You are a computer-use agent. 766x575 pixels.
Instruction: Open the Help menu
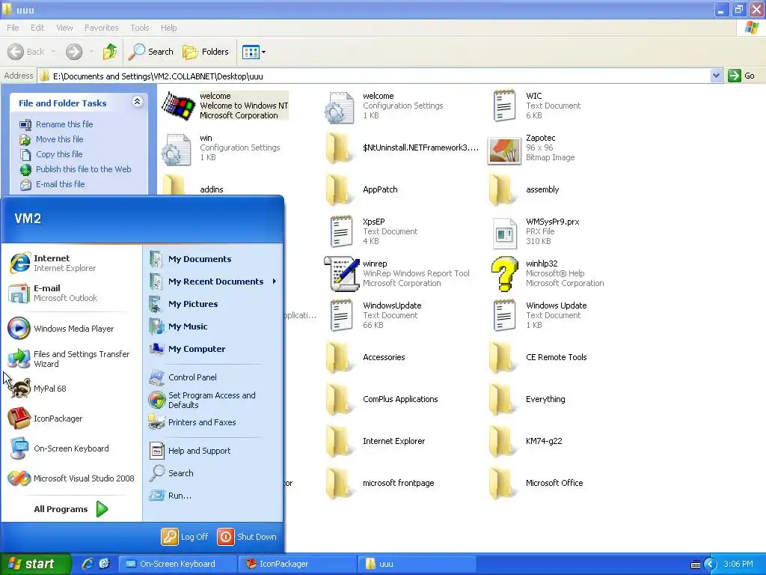coord(168,28)
